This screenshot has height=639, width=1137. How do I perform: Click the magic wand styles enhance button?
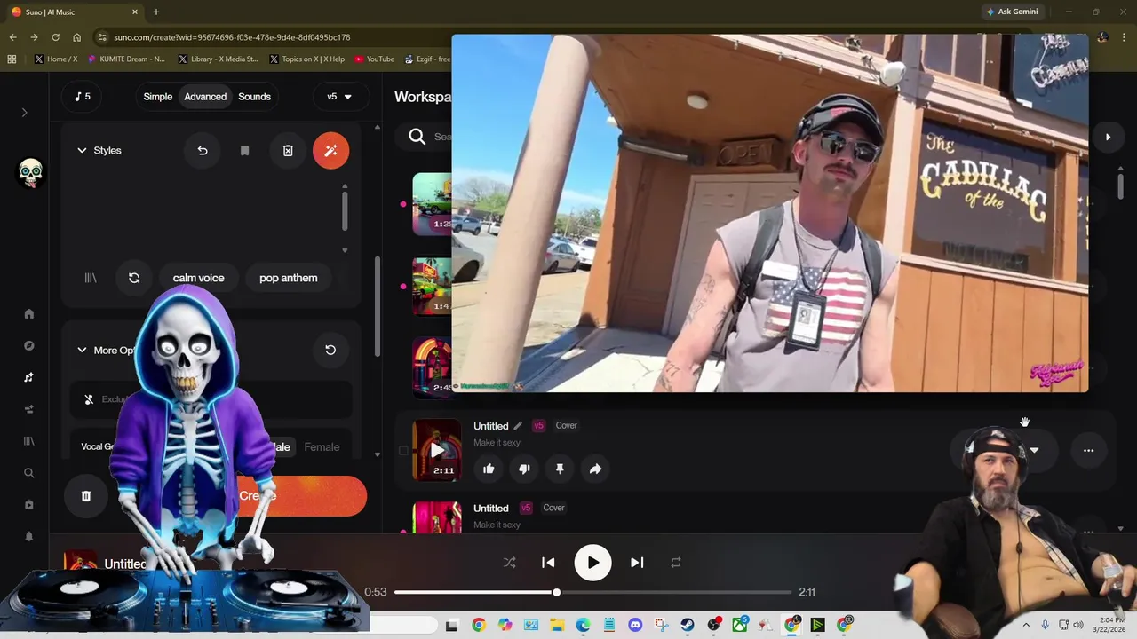click(x=330, y=150)
